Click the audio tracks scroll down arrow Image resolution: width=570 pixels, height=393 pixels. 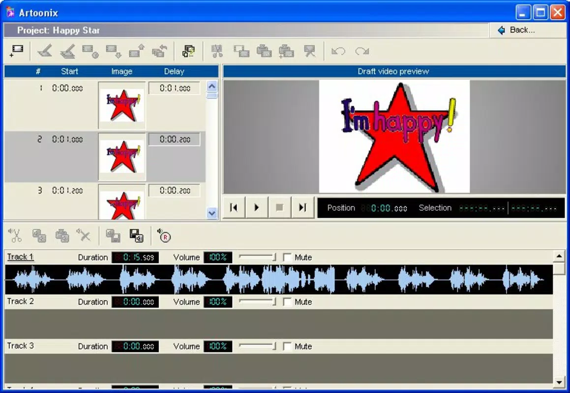click(x=559, y=382)
